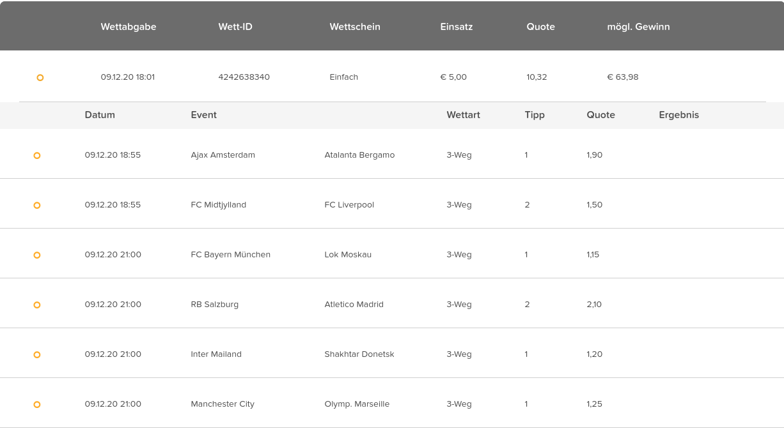
Task: Click the Ergebnis sub-table header
Action: pos(679,115)
